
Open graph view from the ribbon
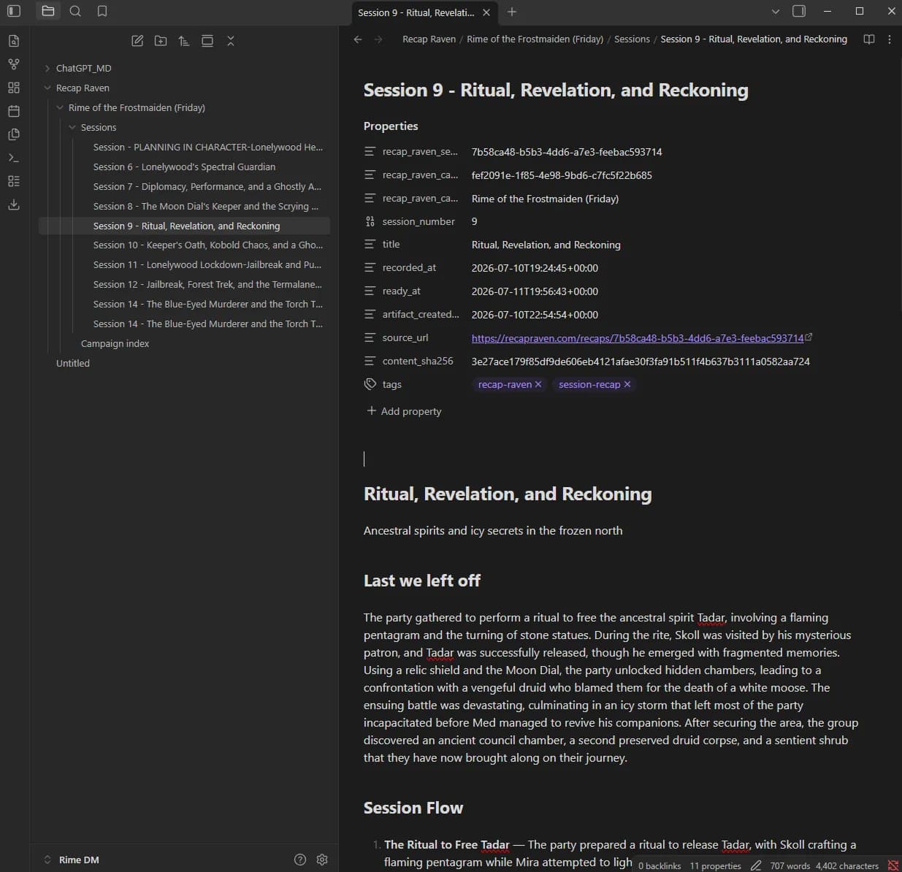[x=13, y=64]
